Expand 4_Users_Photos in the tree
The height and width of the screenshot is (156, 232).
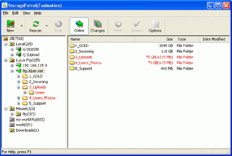tap(19, 98)
